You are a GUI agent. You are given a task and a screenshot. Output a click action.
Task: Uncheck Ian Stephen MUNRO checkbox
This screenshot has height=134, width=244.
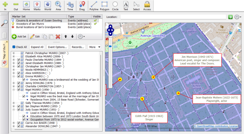click(19, 106)
